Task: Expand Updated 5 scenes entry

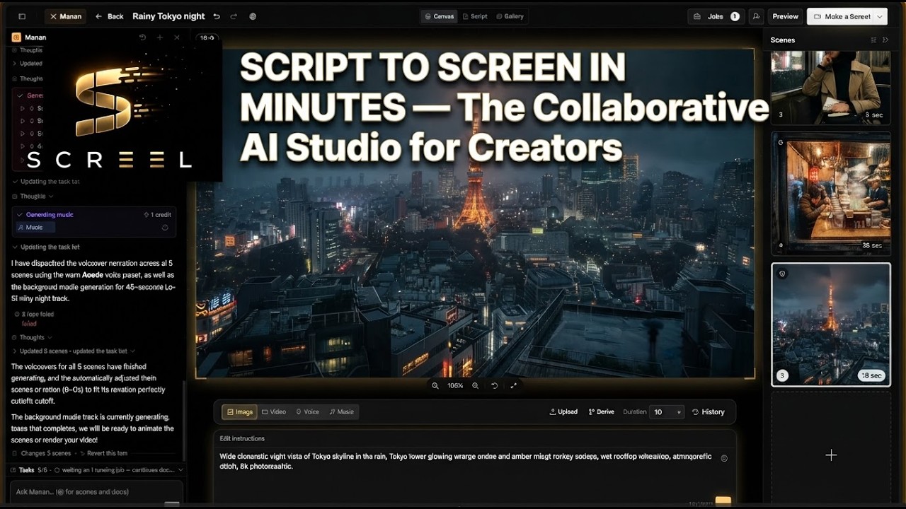Action: pos(74,351)
